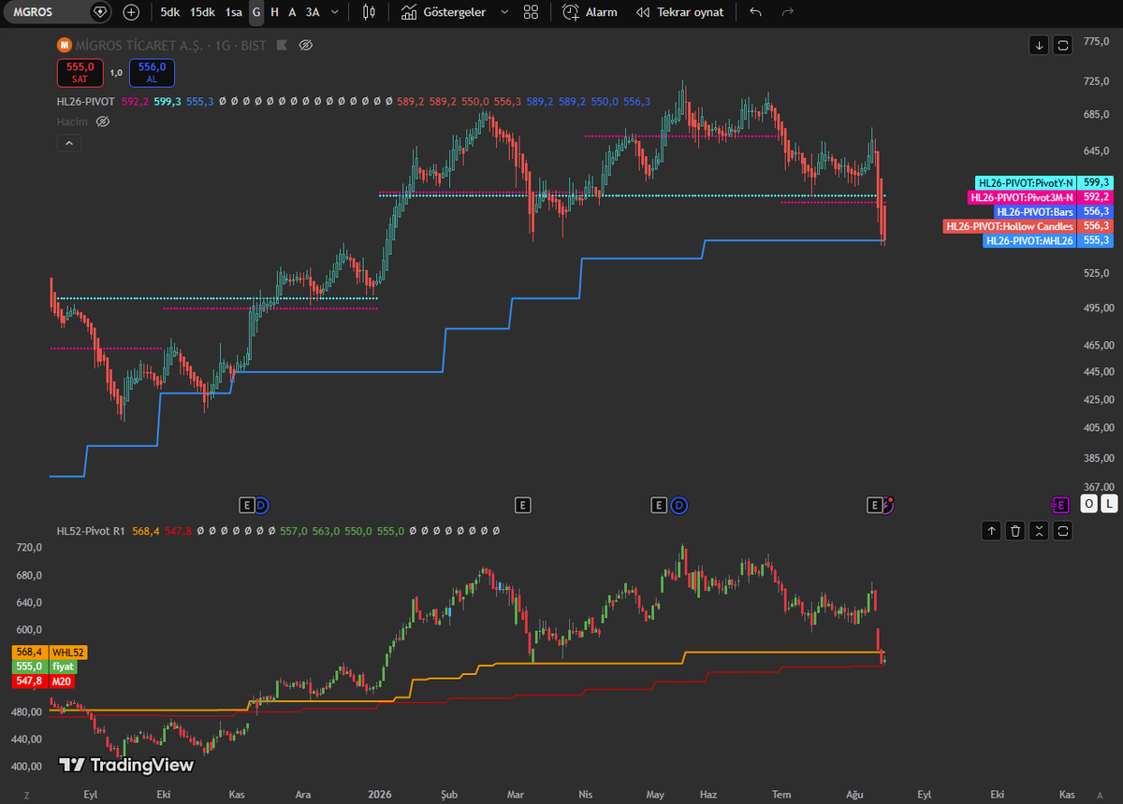This screenshot has height=804, width=1123.
Task: Click the flag icon next to BIST
Action: (x=282, y=45)
